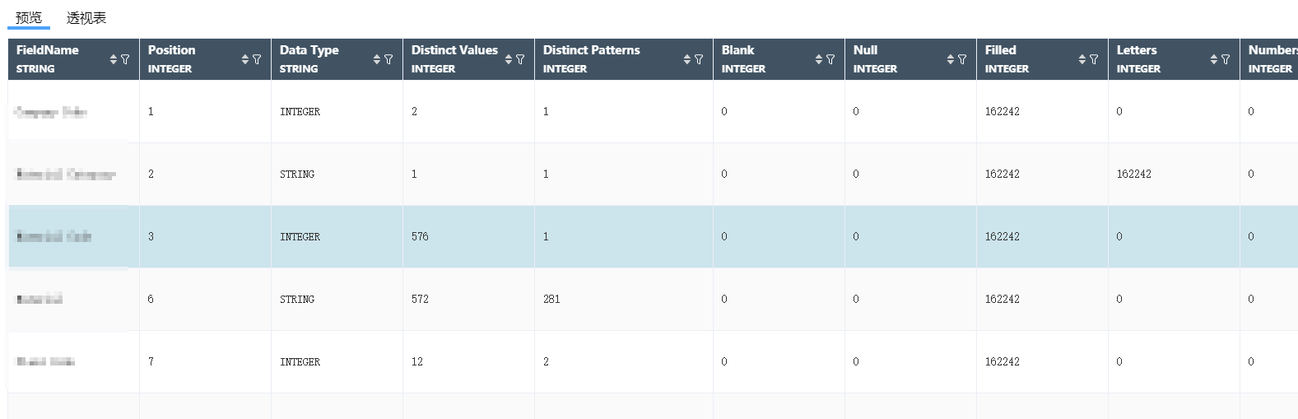The image size is (1298, 419).
Task: Open filter for Distinct Patterns column
Action: click(699, 59)
